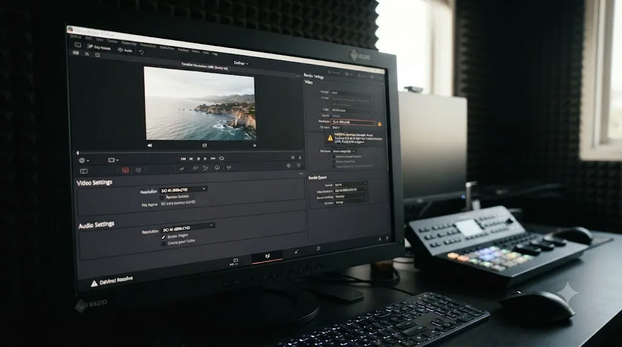The height and width of the screenshot is (347, 622).
Task: Tick the first checkbox under the warning message
Action: point(333,157)
